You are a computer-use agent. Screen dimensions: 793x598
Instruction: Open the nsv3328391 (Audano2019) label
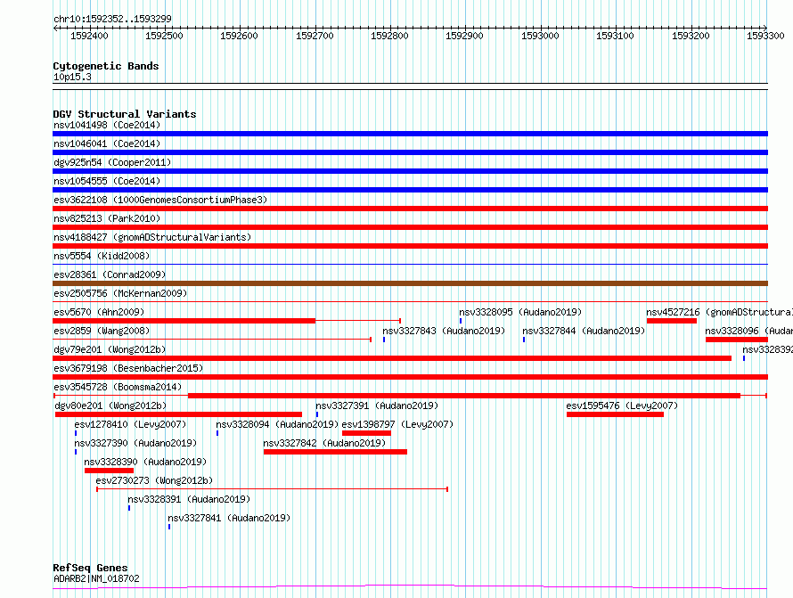click(x=189, y=499)
